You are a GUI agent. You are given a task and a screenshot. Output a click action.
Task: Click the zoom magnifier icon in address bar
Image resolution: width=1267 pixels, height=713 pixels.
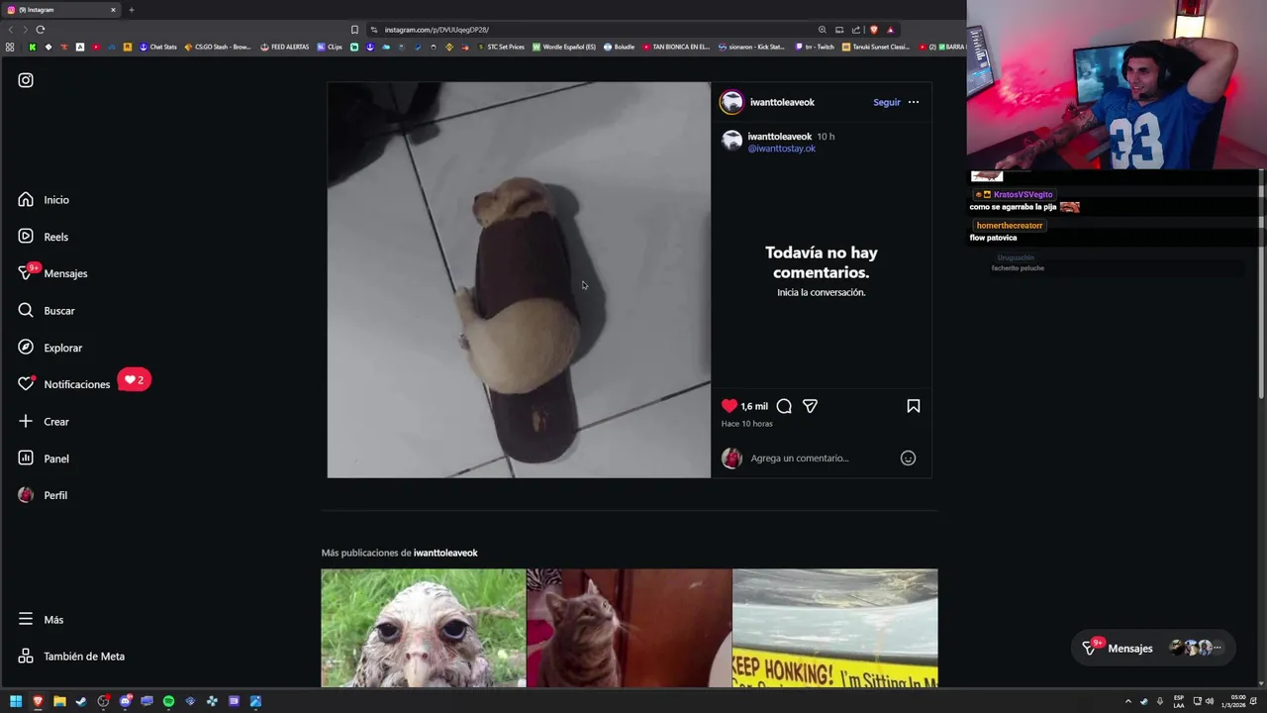click(x=822, y=30)
